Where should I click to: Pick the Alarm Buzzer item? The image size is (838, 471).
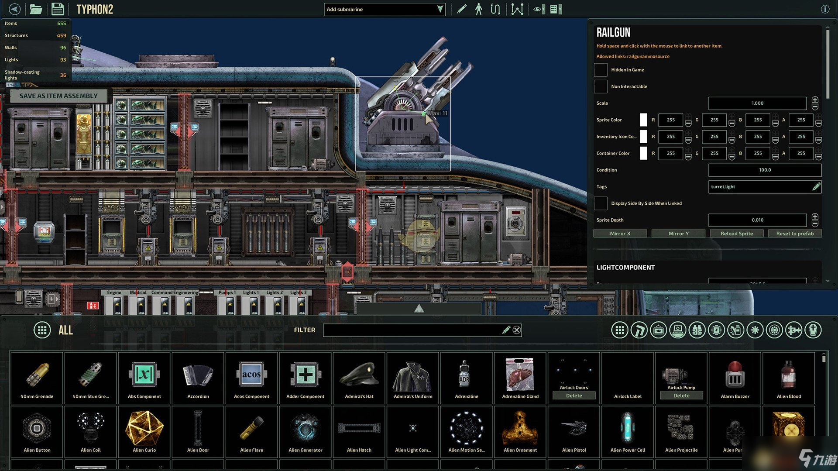coord(735,378)
